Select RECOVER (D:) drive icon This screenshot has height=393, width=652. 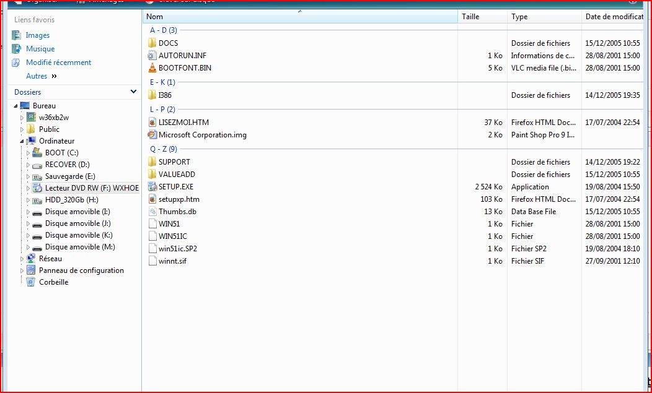pyautogui.click(x=37, y=165)
